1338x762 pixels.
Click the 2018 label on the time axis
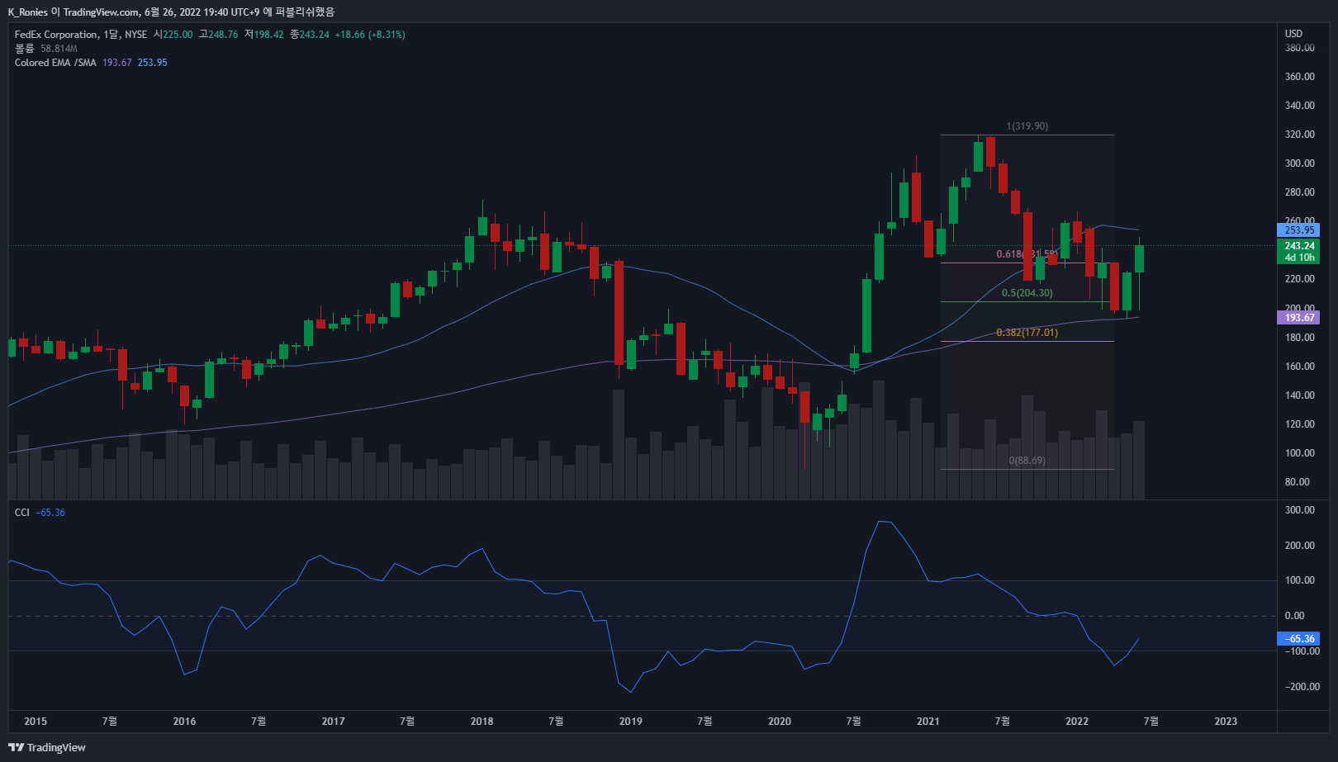(x=482, y=722)
